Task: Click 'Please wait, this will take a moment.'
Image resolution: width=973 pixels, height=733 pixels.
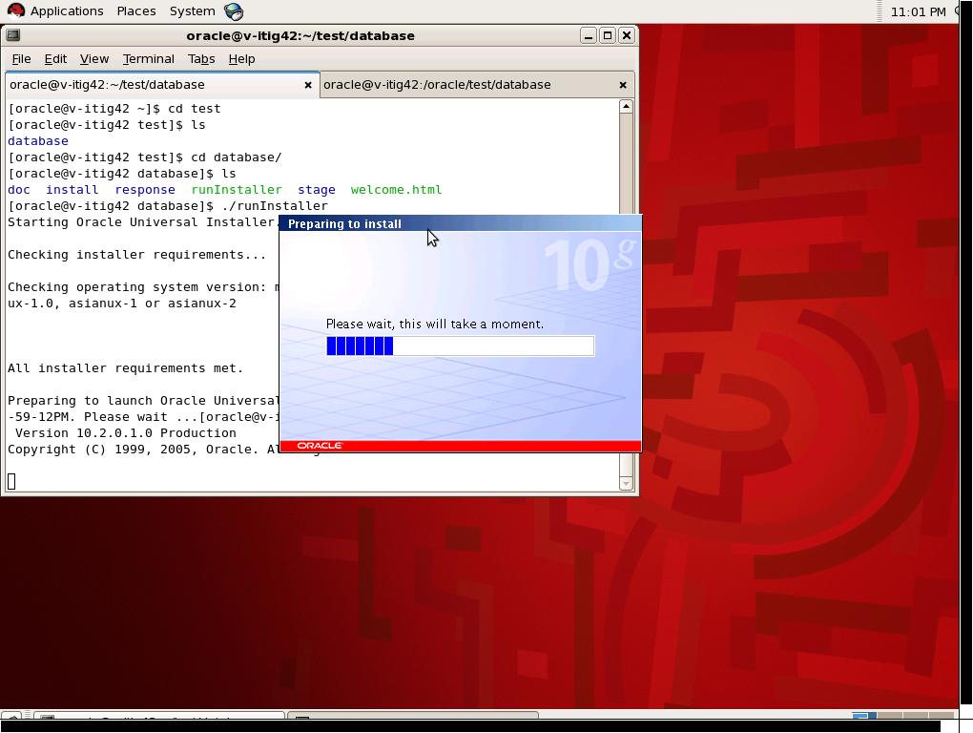Action: pyautogui.click(x=434, y=324)
